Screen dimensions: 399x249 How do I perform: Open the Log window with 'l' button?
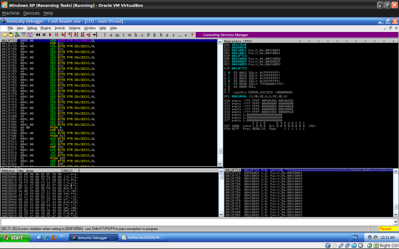point(105,35)
